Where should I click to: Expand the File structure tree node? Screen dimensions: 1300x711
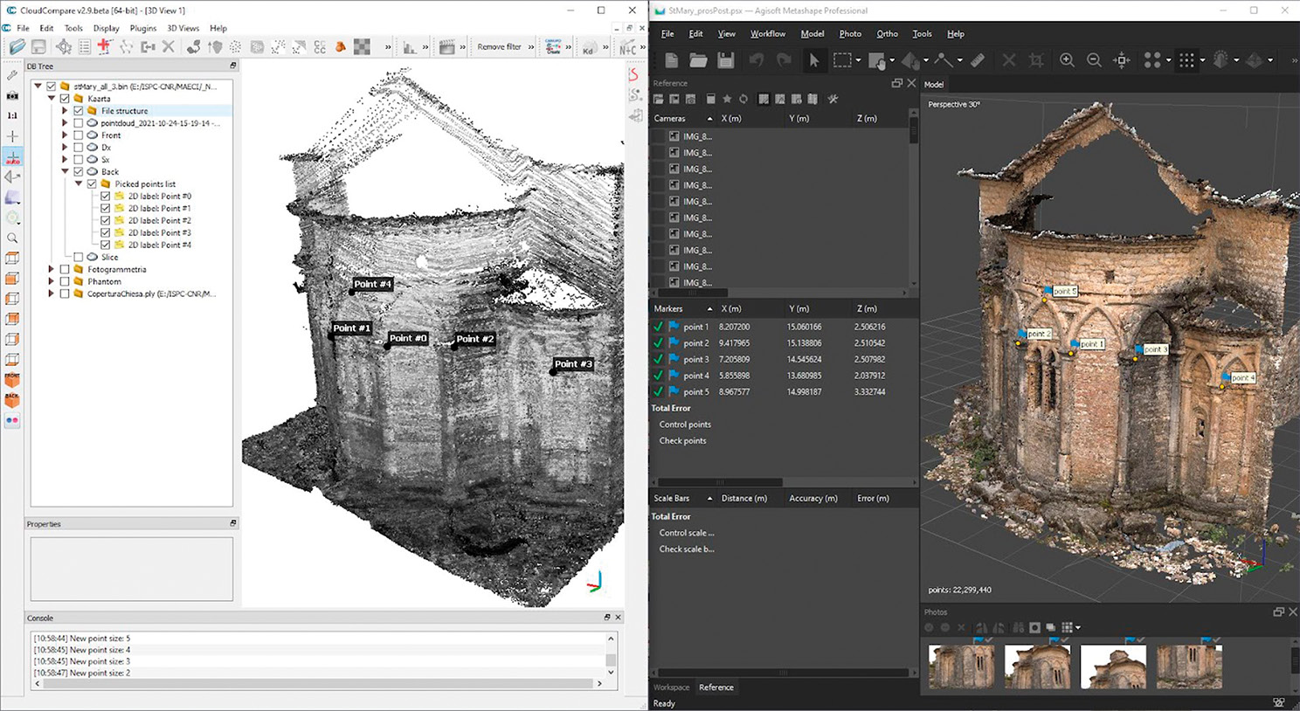[x=65, y=111]
